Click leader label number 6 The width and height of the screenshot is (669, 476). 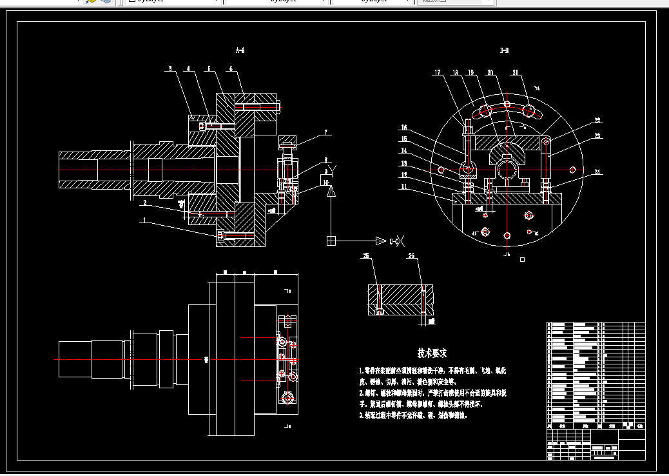231,68
